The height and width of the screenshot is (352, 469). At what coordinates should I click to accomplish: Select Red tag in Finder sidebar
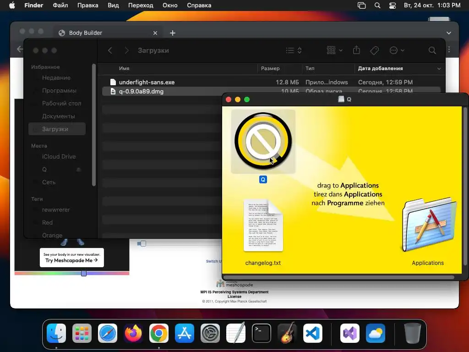coord(47,223)
